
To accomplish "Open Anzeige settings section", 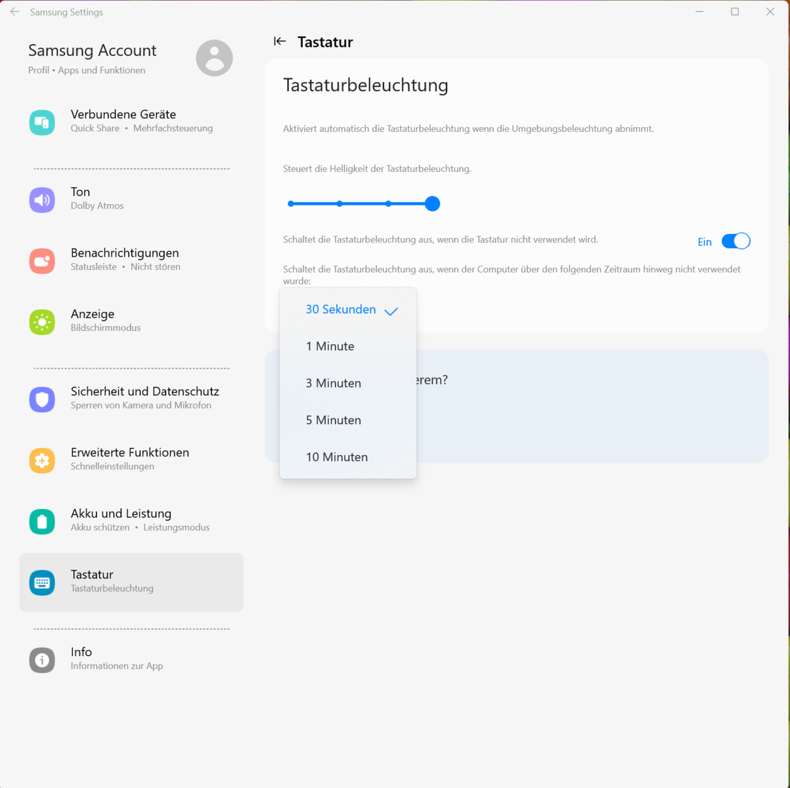I will click(131, 321).
